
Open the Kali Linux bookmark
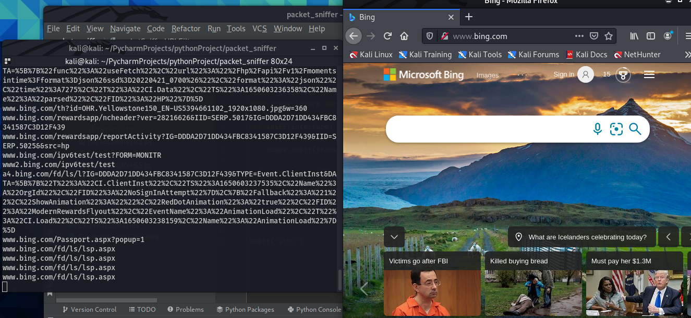click(371, 54)
